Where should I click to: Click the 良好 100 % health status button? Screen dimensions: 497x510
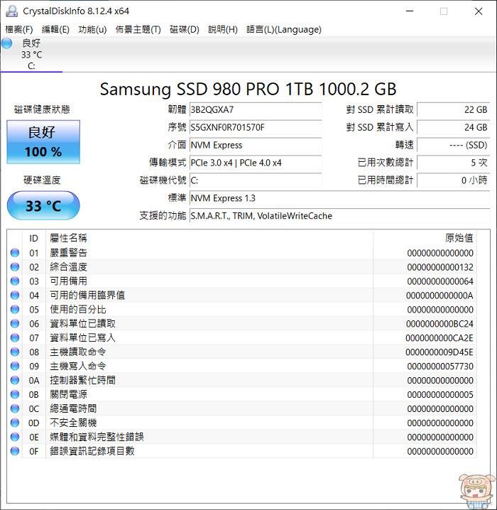click(x=43, y=142)
